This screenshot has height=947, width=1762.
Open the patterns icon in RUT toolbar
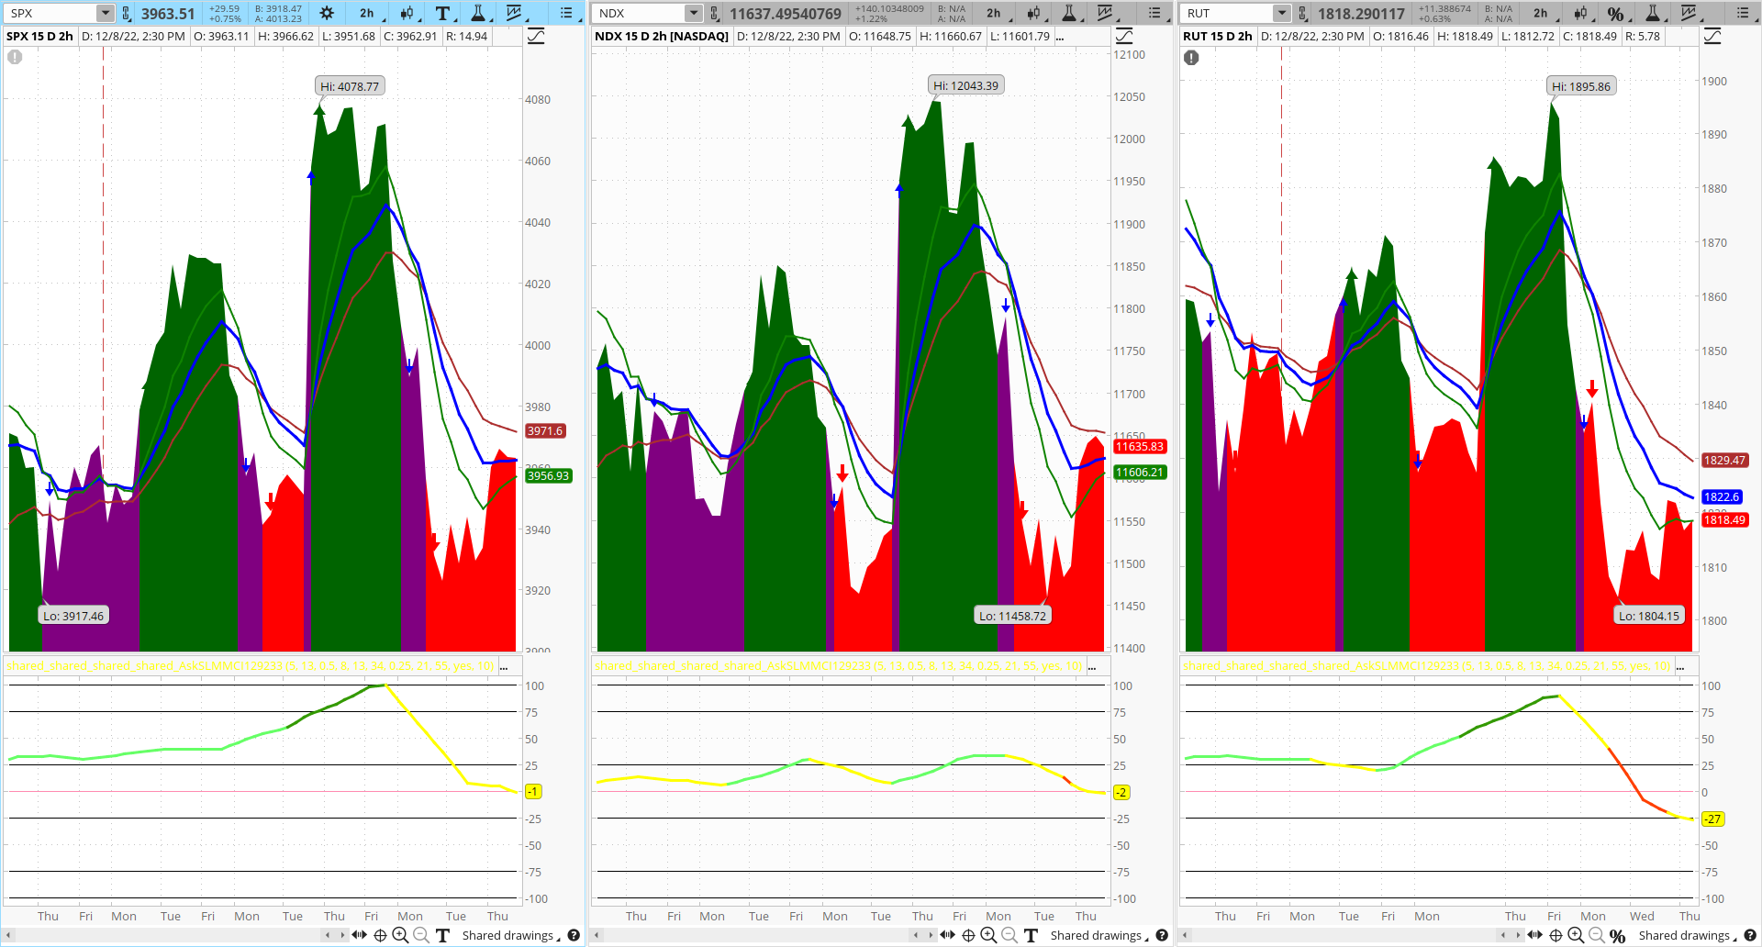[1689, 13]
